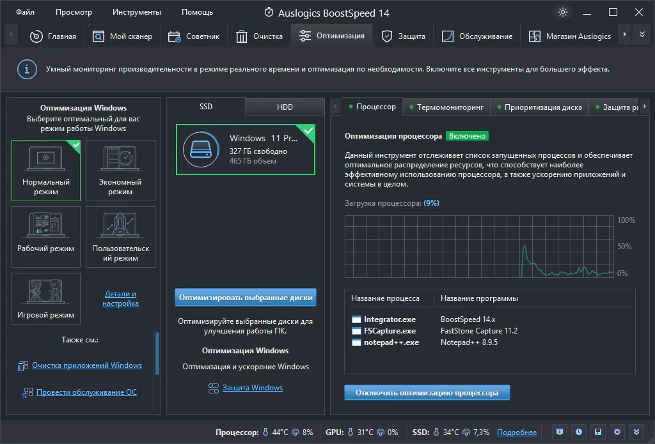Click GPU thermometer icon in status bar
Viewport: 655px width, 444px height.
pos(351,432)
